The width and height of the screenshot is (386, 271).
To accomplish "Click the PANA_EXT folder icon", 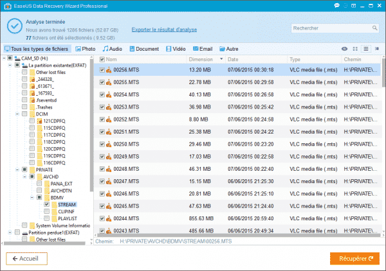I will pyautogui.click(x=47, y=184).
